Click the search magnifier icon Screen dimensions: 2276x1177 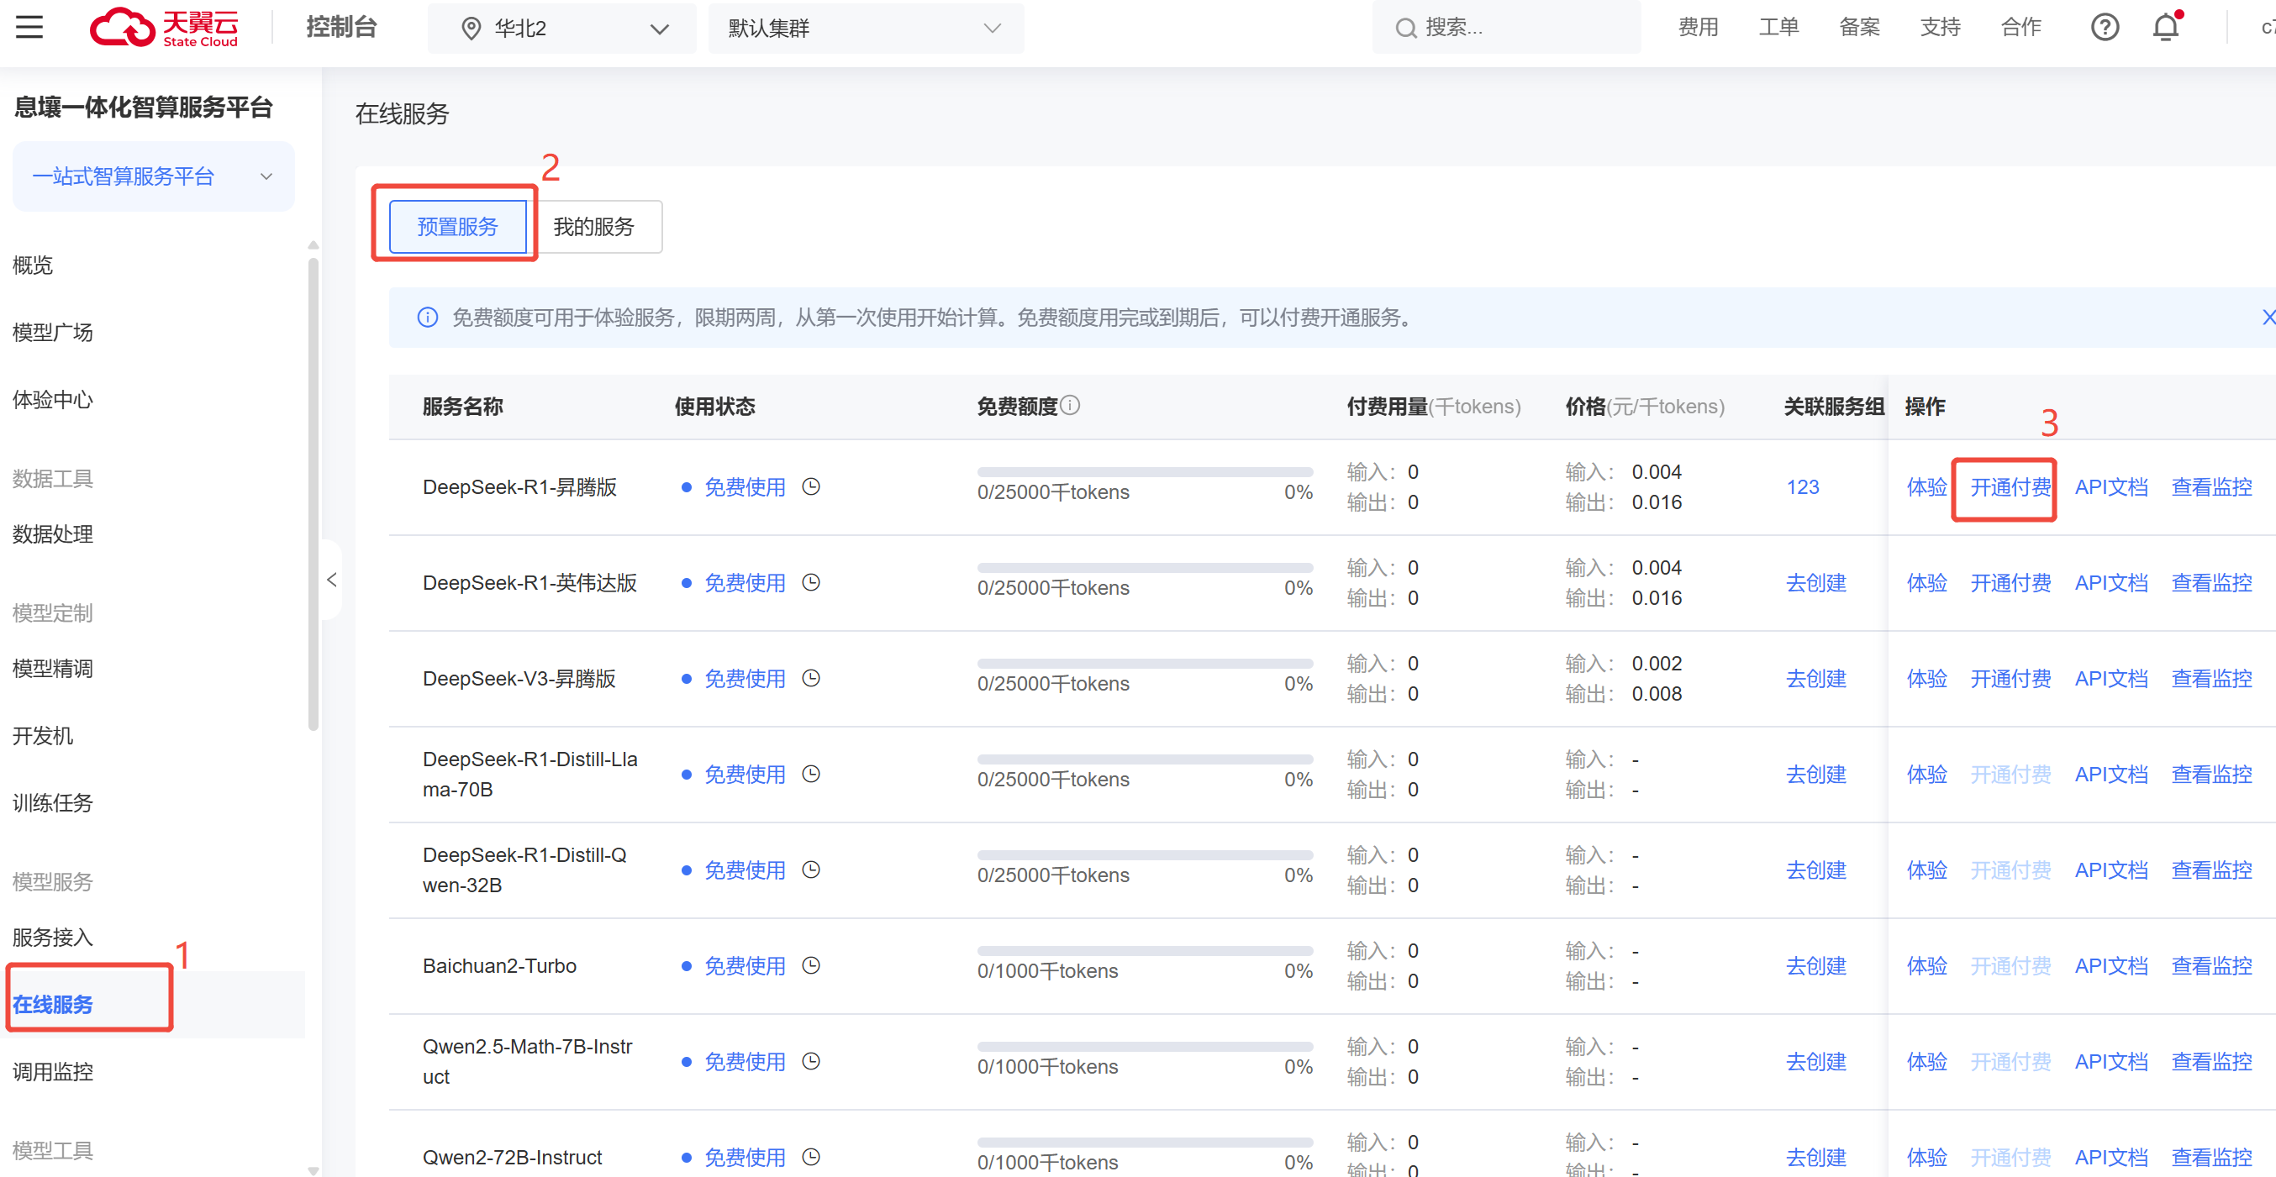click(1404, 29)
